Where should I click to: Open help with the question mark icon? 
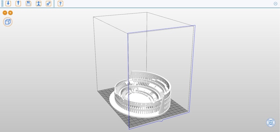[60, 4]
